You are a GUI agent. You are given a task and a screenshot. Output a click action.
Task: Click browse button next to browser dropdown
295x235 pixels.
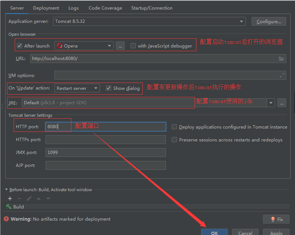click(120, 46)
